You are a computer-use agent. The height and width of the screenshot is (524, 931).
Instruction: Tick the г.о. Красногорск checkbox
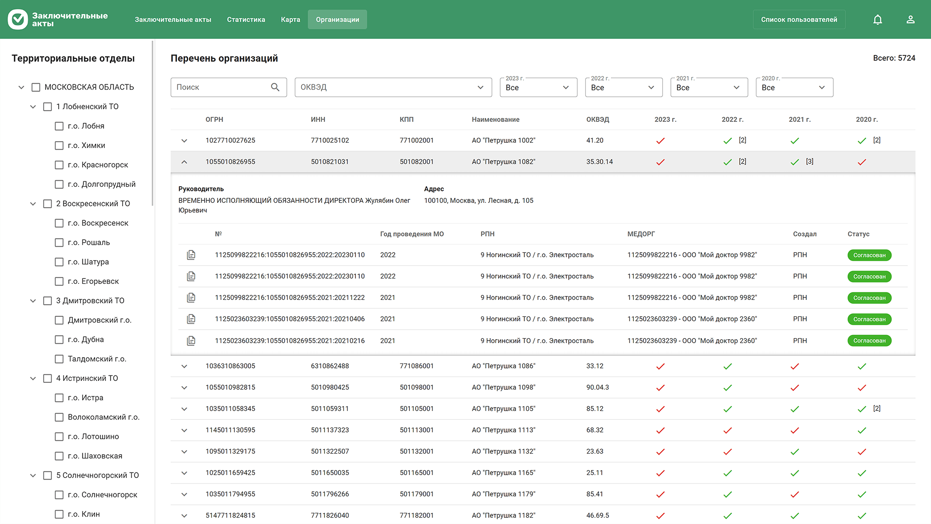click(x=59, y=165)
